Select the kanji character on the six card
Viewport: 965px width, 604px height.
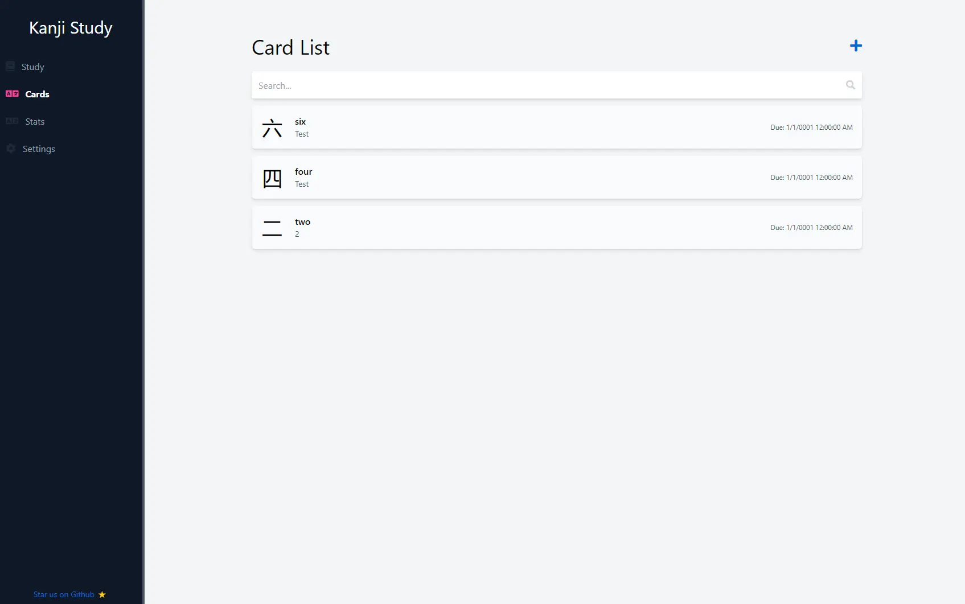[x=272, y=128]
